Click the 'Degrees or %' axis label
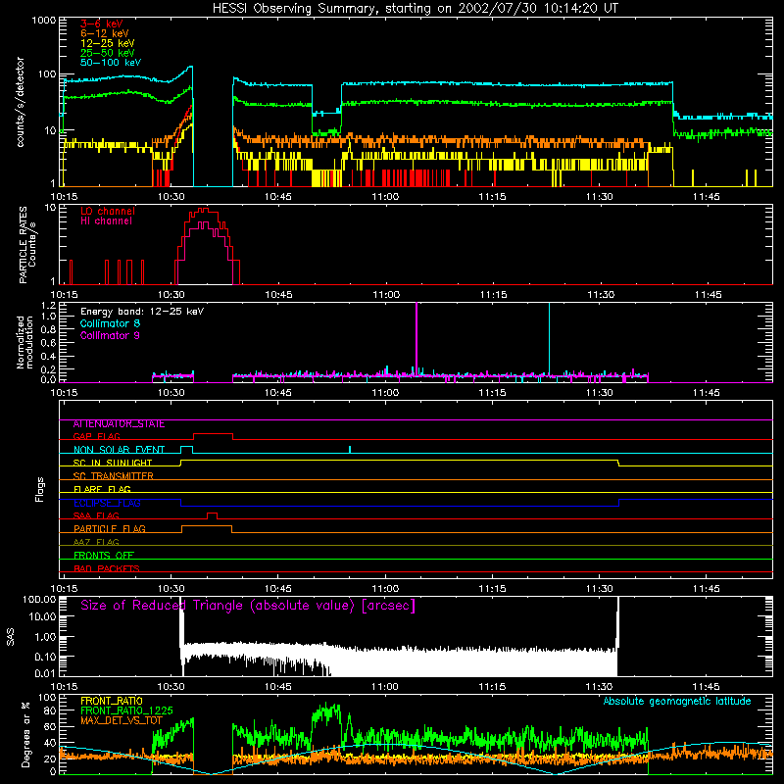The image size is (784, 784). 26,734
